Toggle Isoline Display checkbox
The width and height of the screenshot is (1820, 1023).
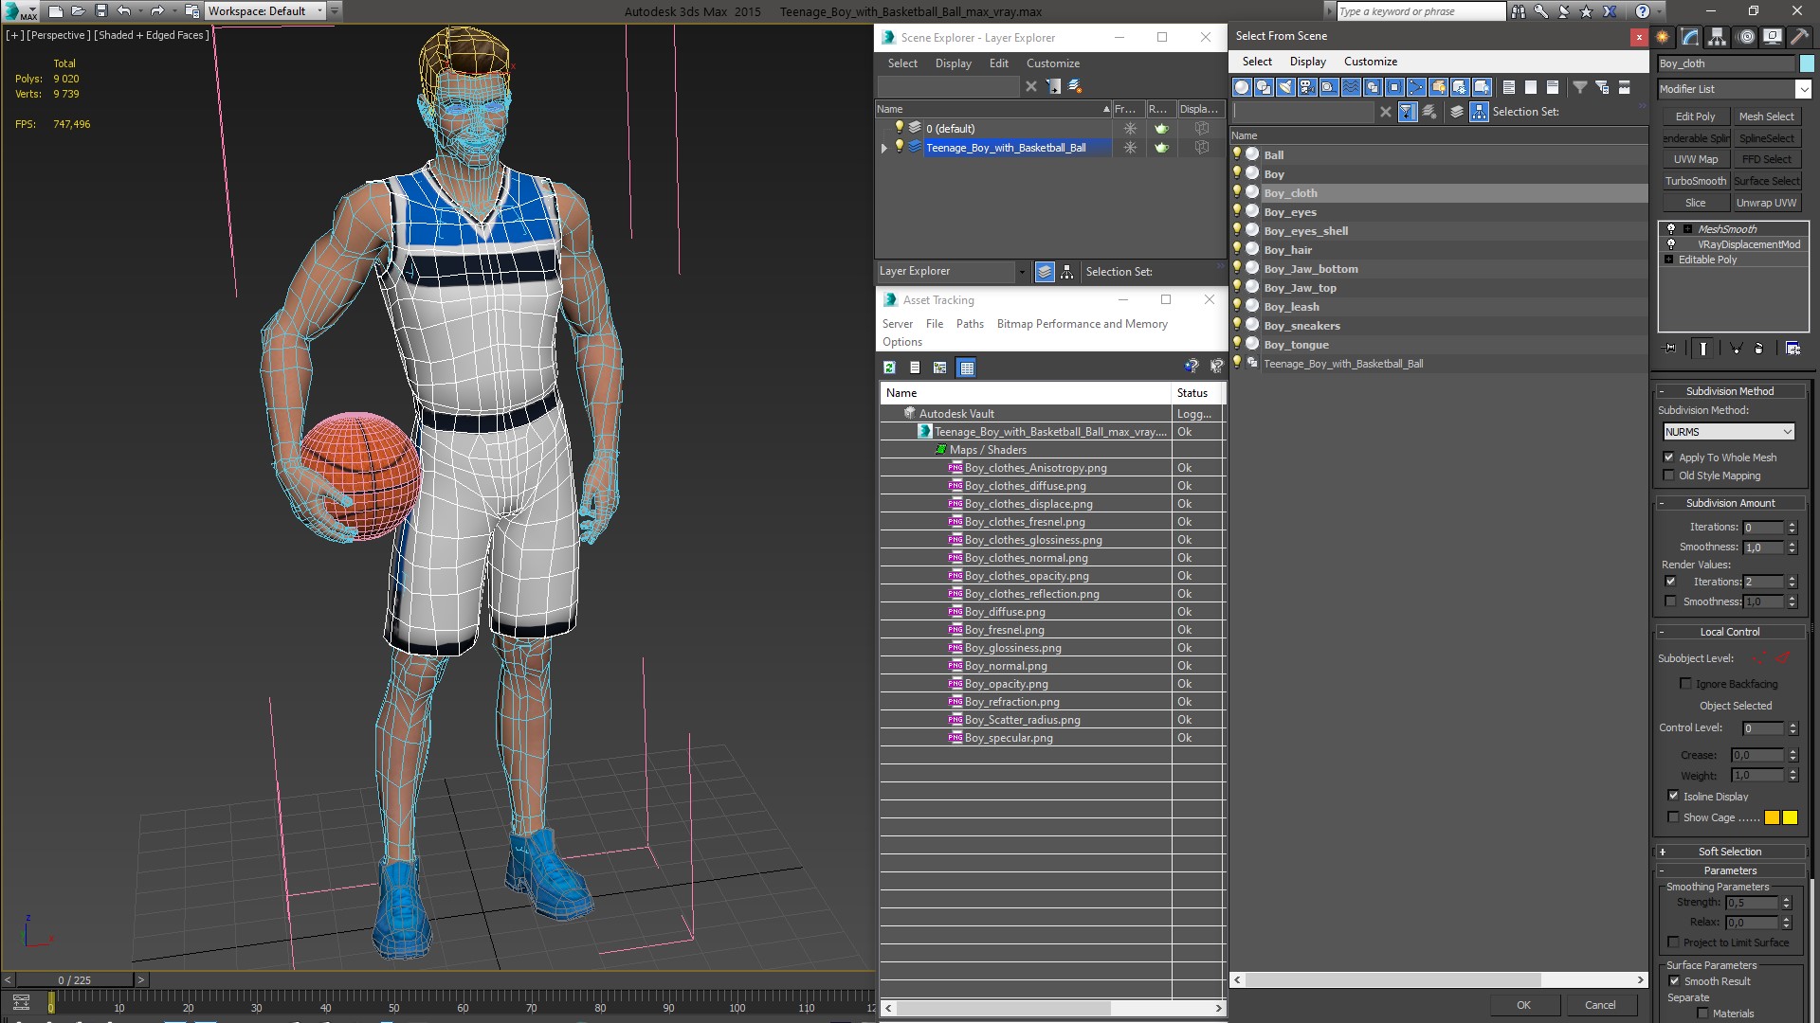[1673, 797]
